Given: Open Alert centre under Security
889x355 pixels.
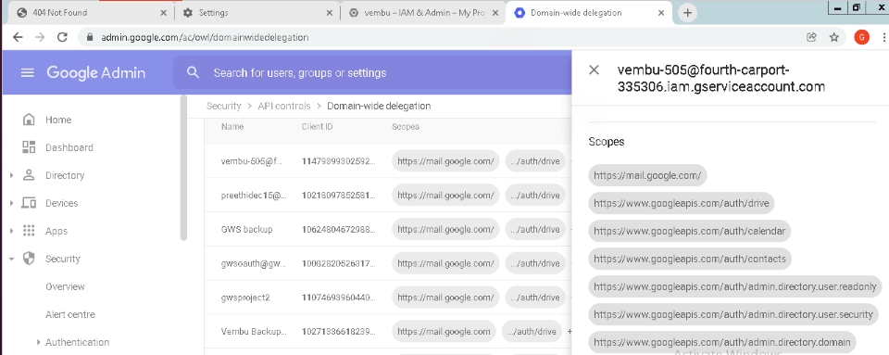Looking at the screenshot, I should 70,314.
